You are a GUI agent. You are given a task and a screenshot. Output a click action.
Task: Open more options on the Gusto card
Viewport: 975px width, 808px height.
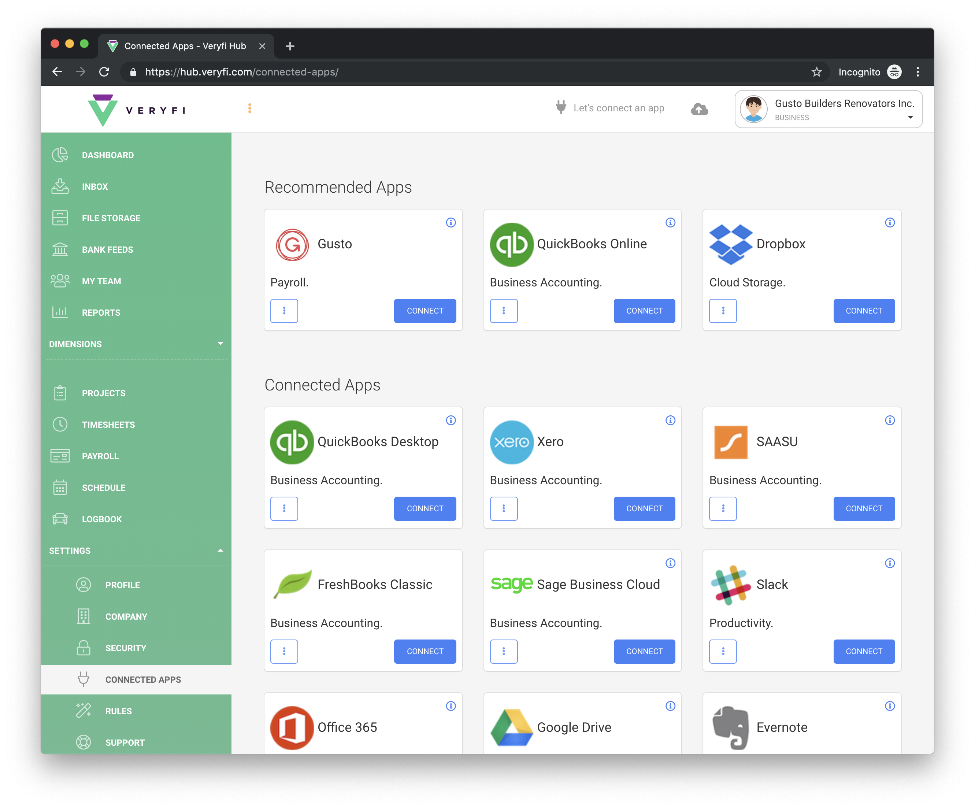point(284,311)
